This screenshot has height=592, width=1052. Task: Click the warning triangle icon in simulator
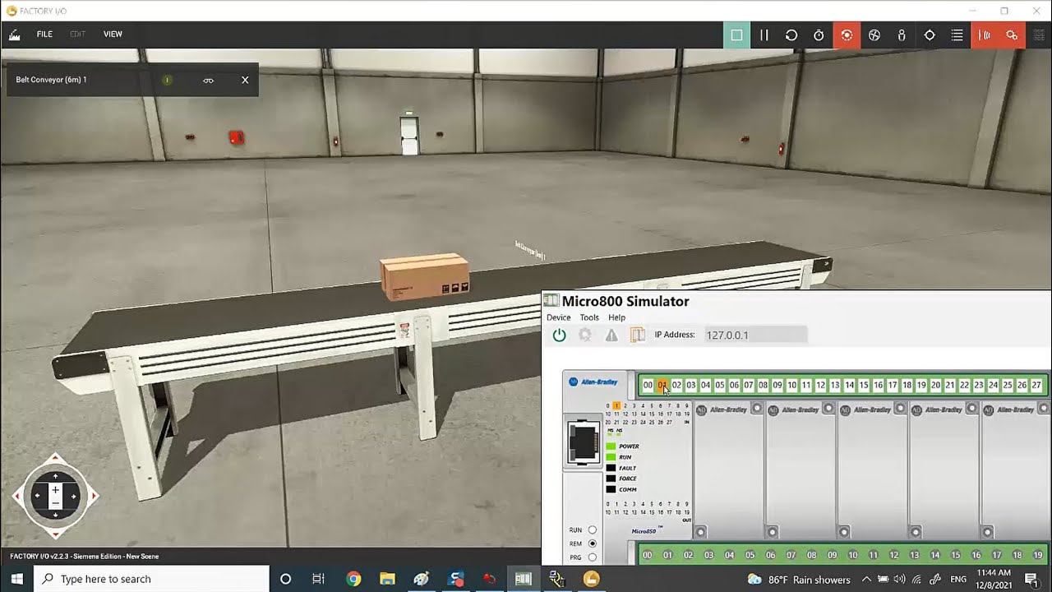[x=611, y=335]
